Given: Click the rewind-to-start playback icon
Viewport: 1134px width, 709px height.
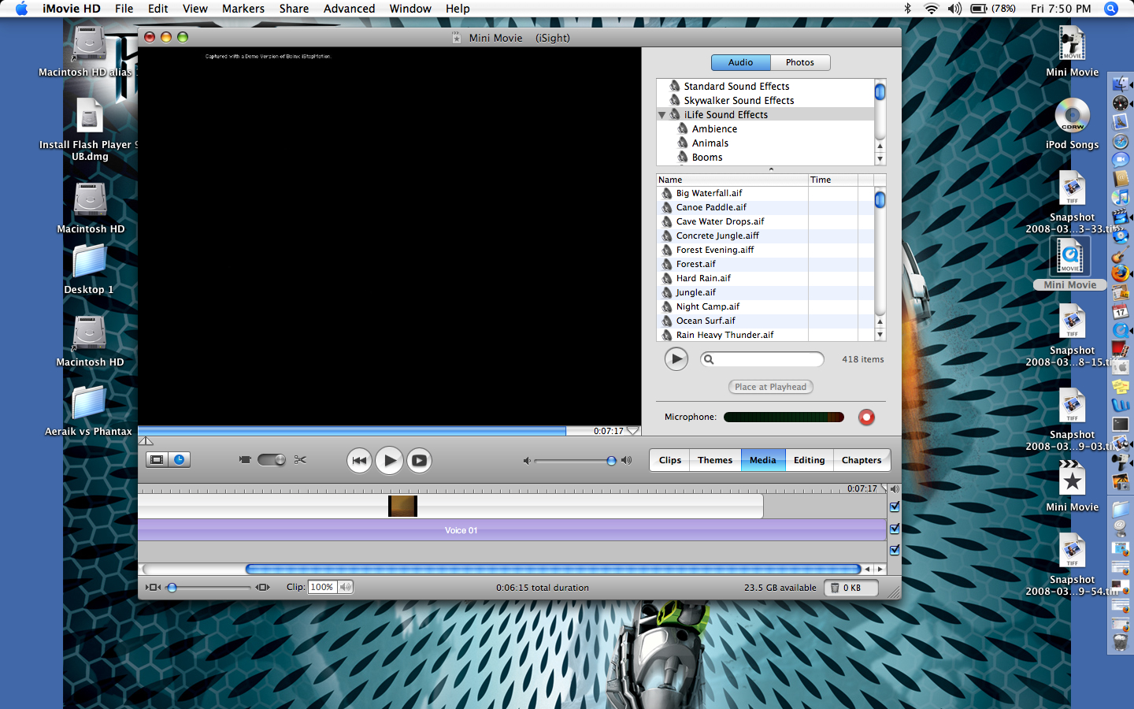Looking at the screenshot, I should (x=359, y=460).
